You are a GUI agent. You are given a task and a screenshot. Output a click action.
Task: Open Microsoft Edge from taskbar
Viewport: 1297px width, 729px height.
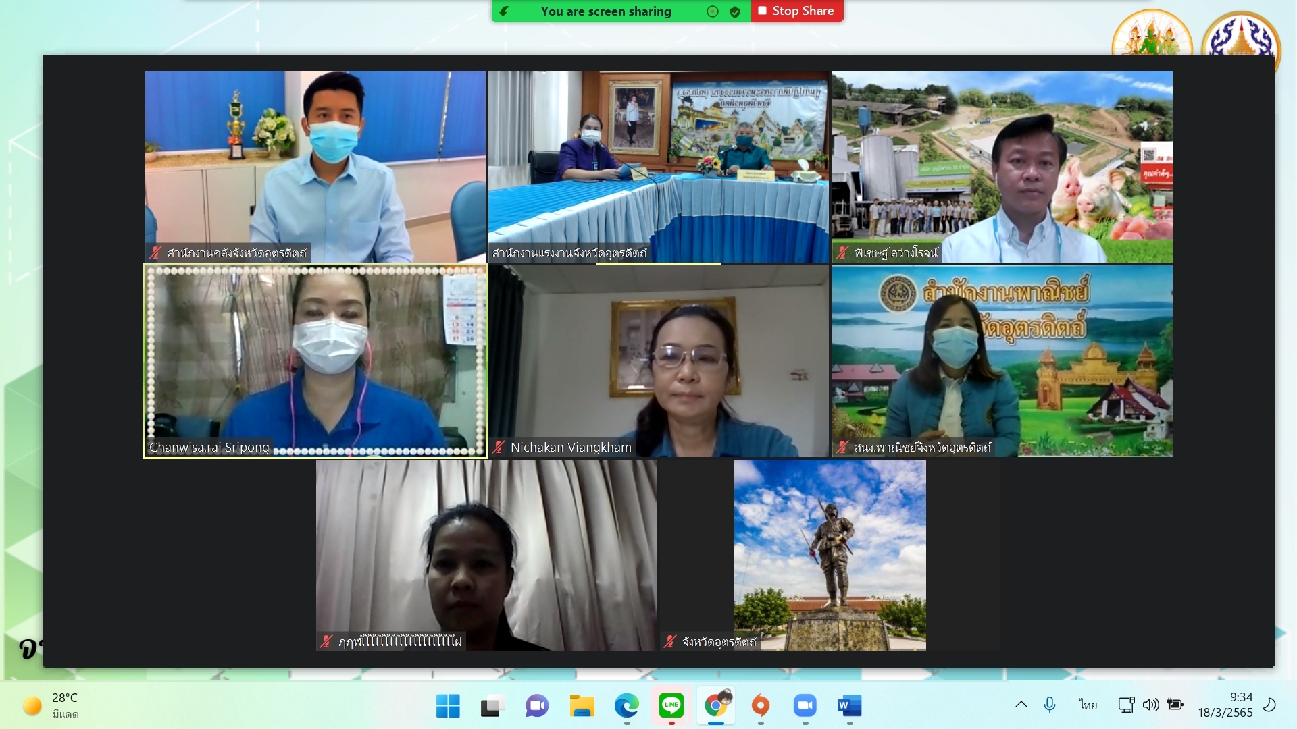626,705
